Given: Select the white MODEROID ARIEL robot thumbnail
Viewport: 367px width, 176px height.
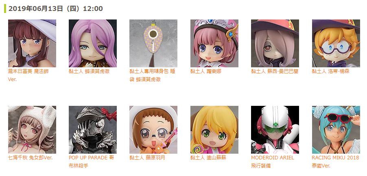Looking at the screenshot, I should click(275, 130).
